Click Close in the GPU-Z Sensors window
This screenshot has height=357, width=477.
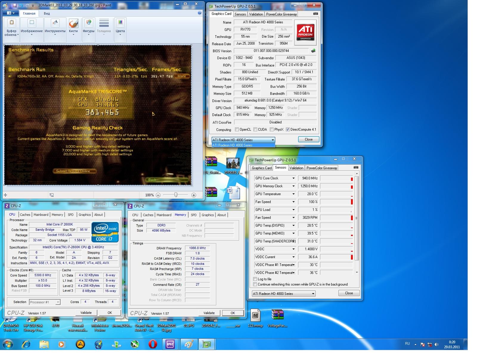[349, 293]
